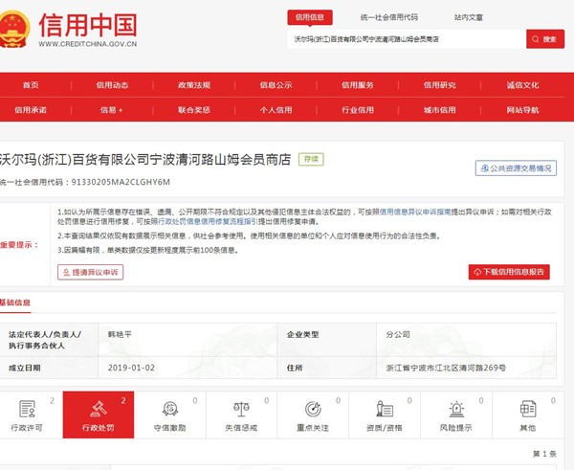
Task: Click establishment date 2019-01-02
Action: click(131, 368)
